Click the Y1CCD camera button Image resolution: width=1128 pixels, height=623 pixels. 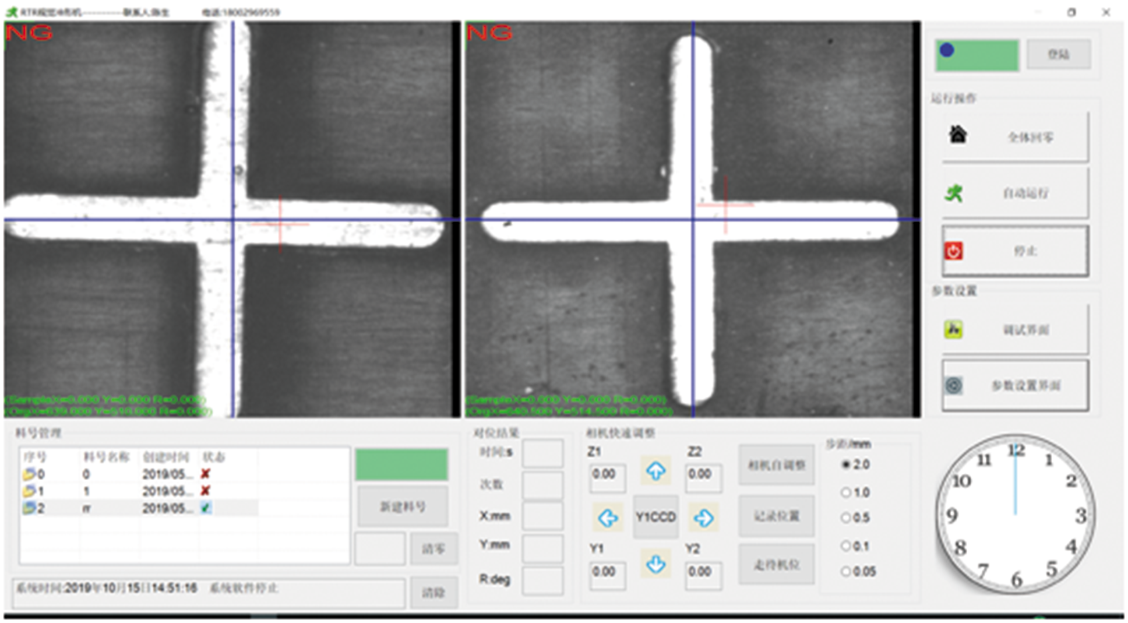(x=655, y=518)
